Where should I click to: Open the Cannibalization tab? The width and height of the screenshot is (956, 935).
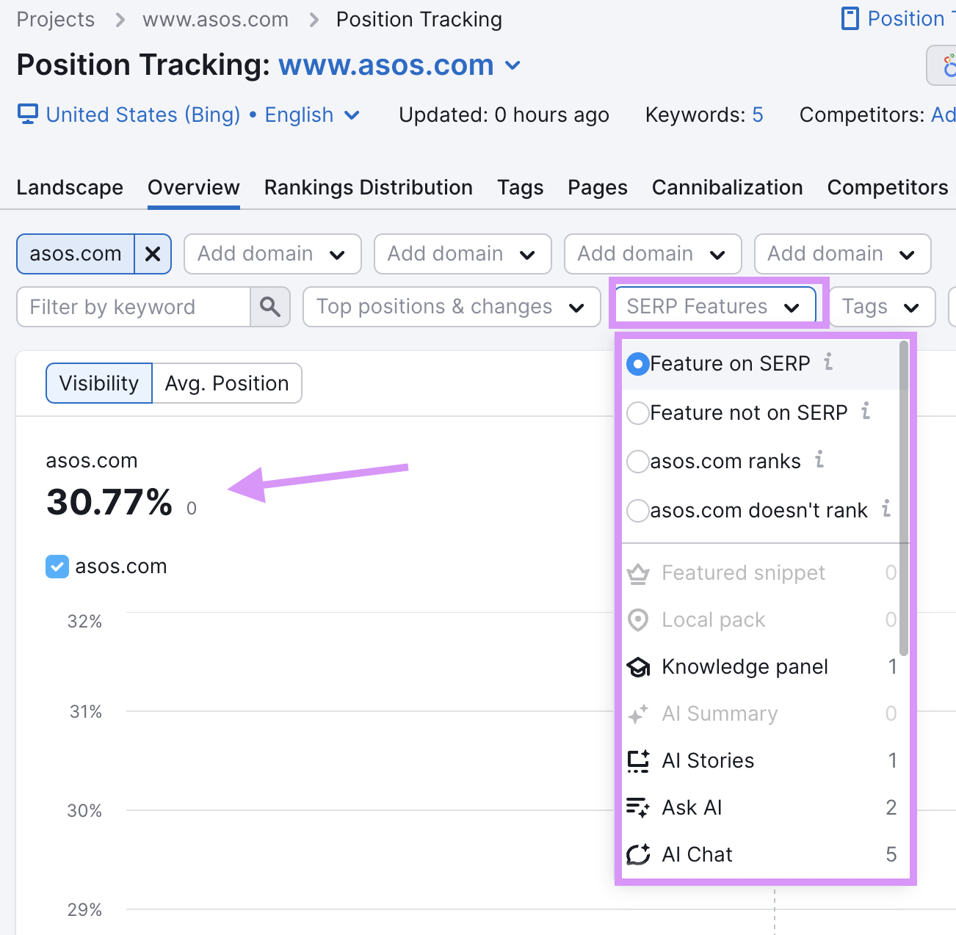(x=727, y=188)
